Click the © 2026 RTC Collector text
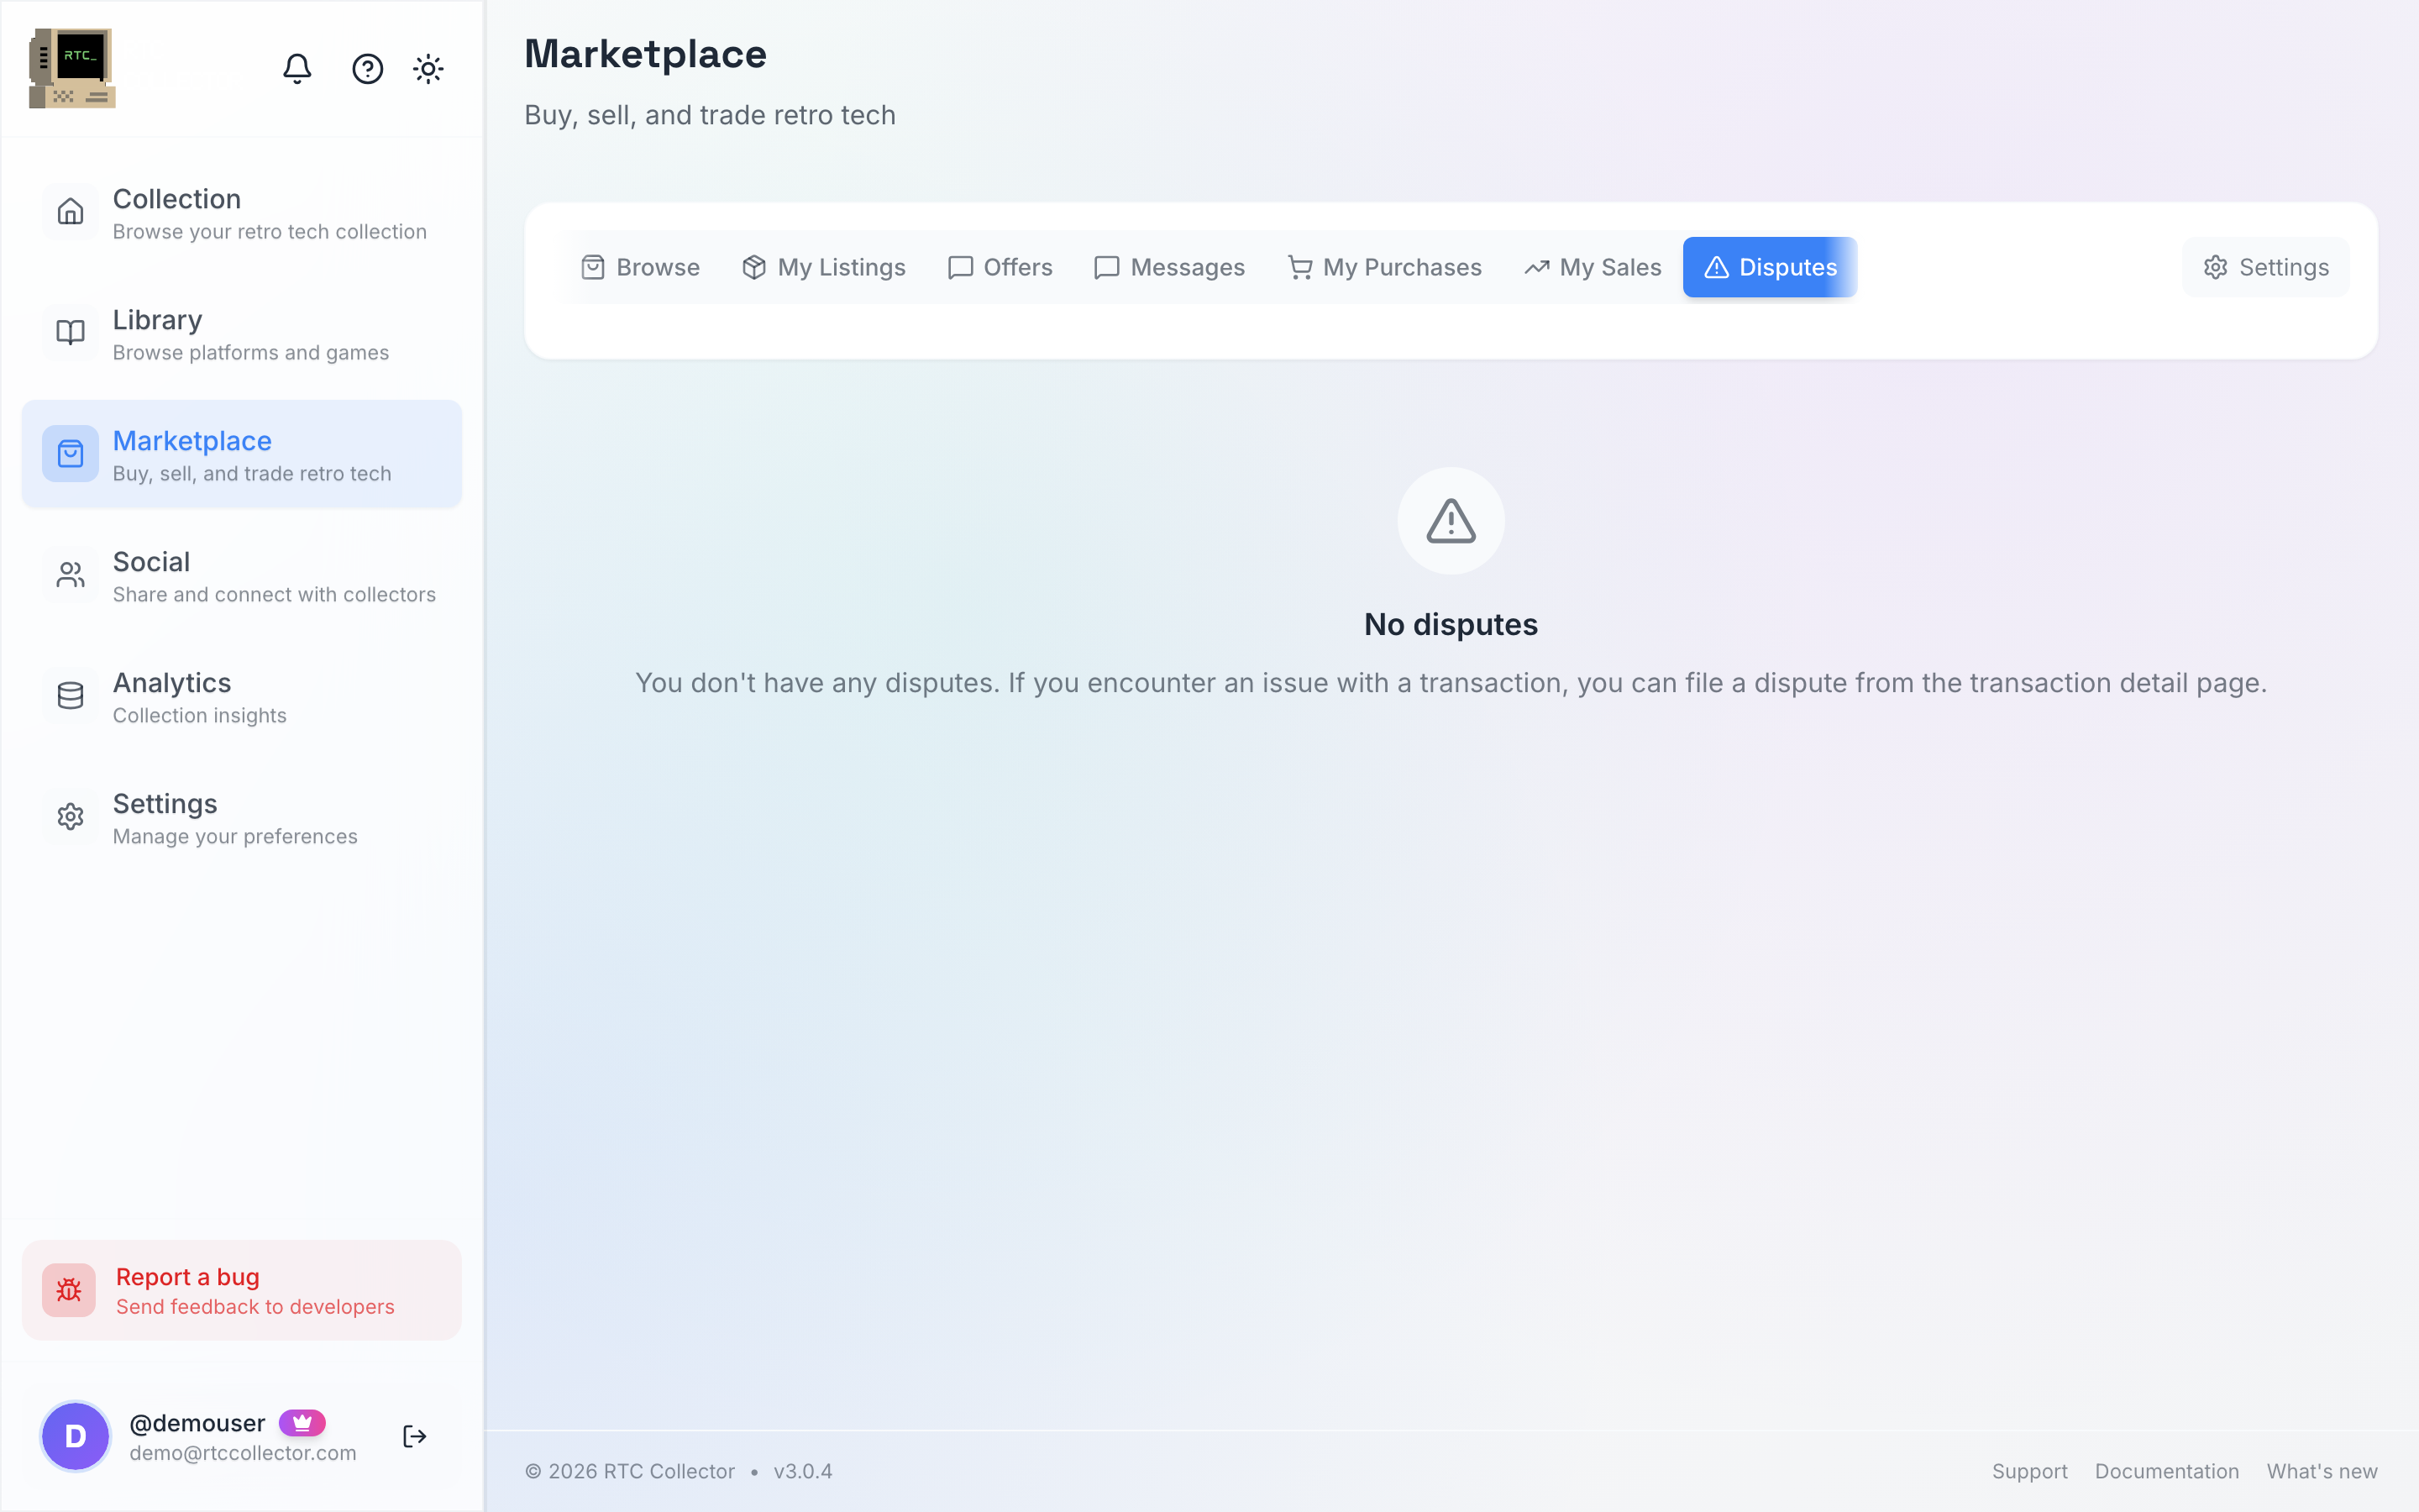This screenshot has width=2419, height=1512. (x=630, y=1471)
